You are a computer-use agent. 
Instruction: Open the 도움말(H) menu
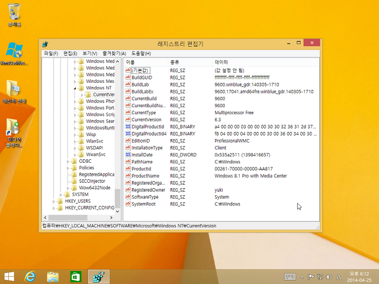click(x=141, y=53)
